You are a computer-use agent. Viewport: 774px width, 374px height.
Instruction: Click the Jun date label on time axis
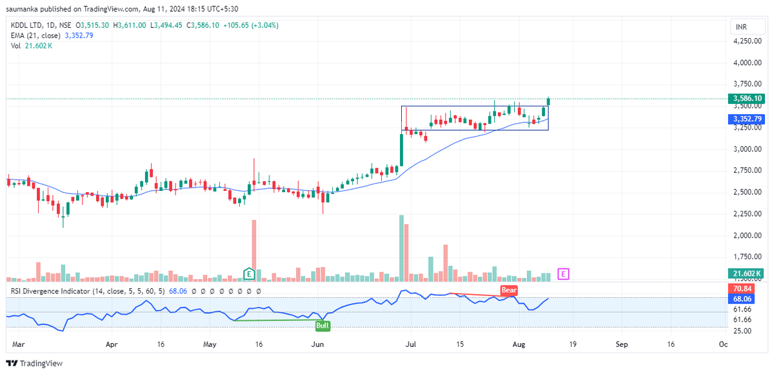[x=317, y=345]
